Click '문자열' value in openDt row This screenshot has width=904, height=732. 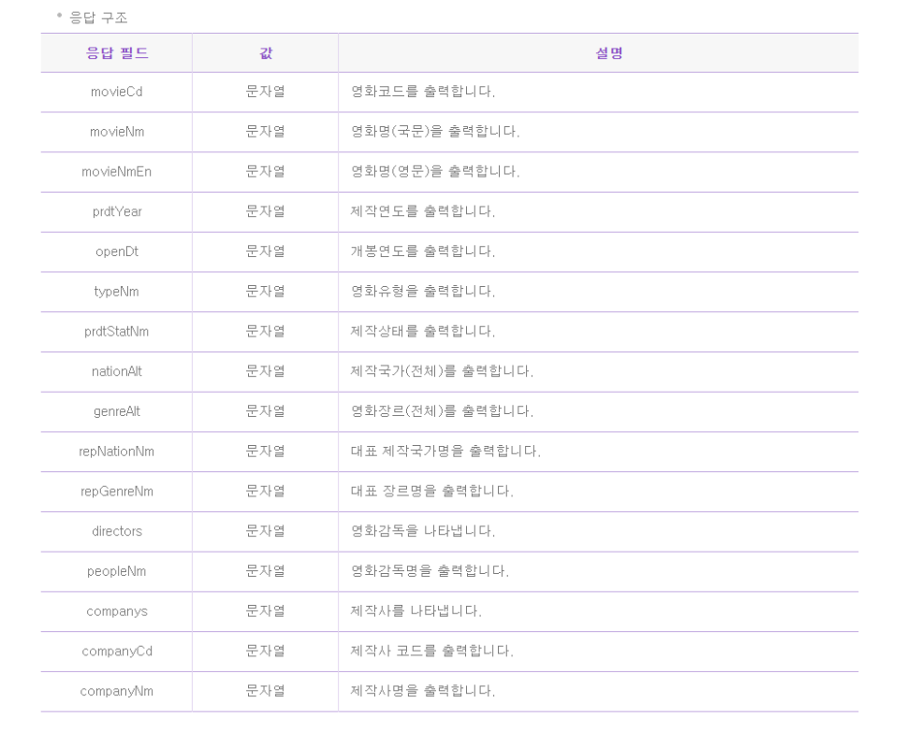(x=265, y=251)
